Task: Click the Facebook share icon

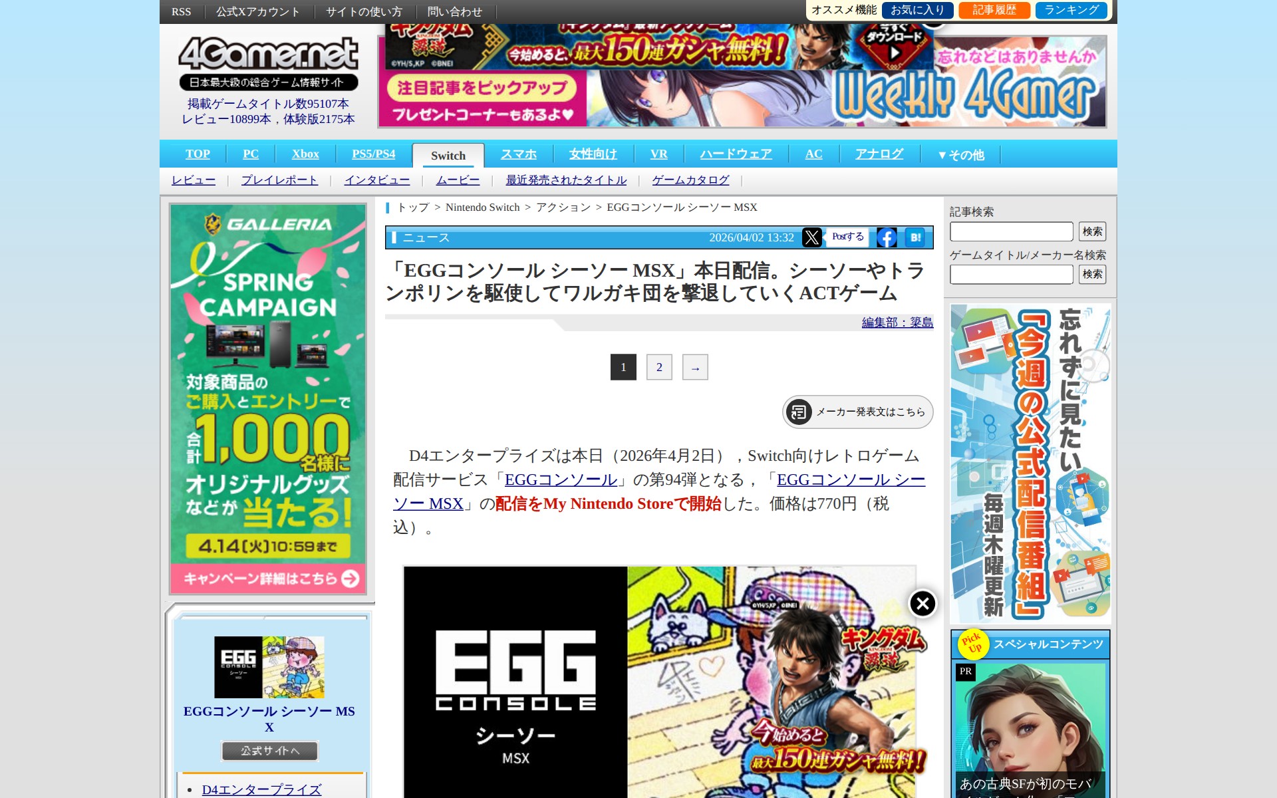Action: point(887,237)
